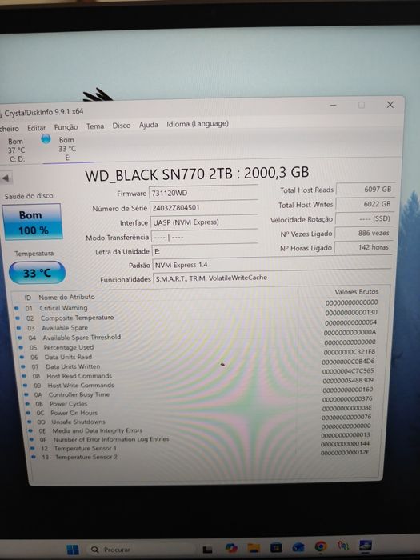Open the Função menu
The width and height of the screenshot is (420, 560).
(x=66, y=127)
